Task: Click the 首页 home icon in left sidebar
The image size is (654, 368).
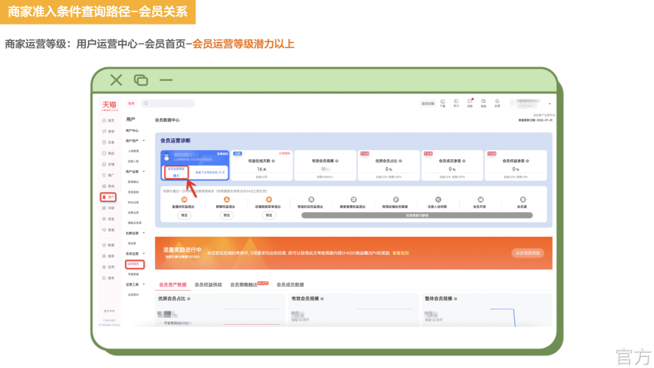Action: (x=108, y=120)
